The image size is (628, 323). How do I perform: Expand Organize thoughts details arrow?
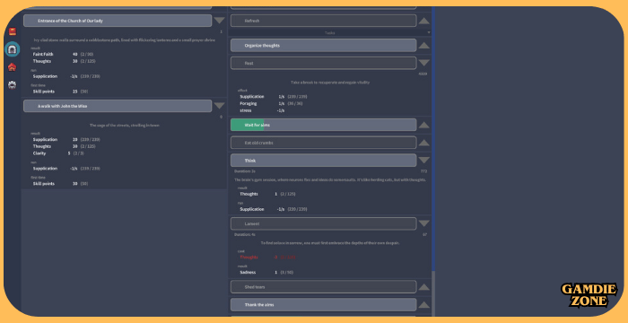[424, 45]
